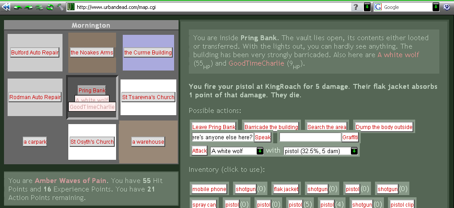Click the Pring Bank map button
This screenshot has height=208, width=454.
[x=92, y=90]
